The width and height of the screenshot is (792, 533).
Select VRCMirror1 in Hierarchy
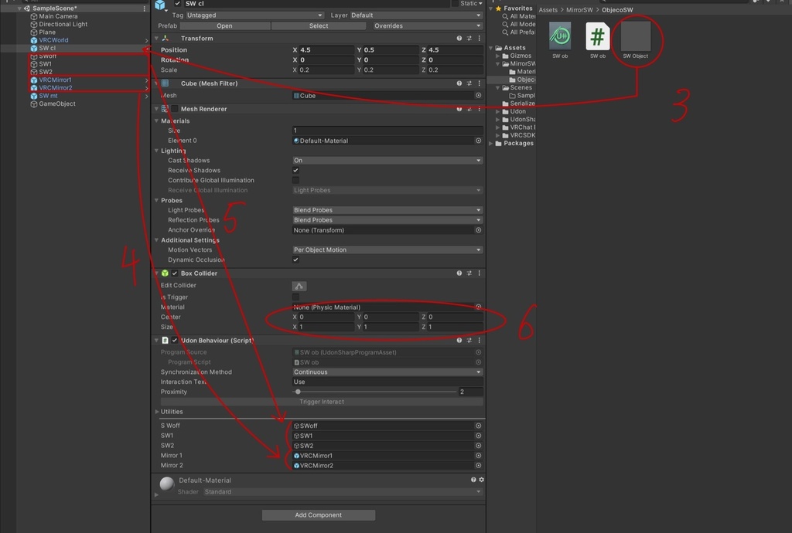tap(55, 80)
